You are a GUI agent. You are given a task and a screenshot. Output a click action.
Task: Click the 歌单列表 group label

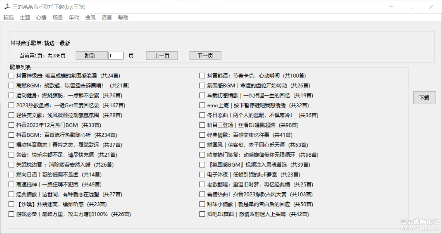[x=20, y=67]
